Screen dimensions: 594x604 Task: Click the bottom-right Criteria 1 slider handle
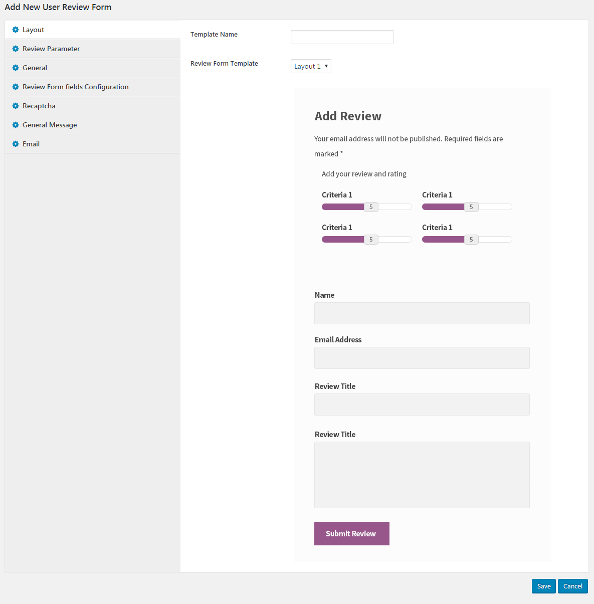click(x=471, y=240)
